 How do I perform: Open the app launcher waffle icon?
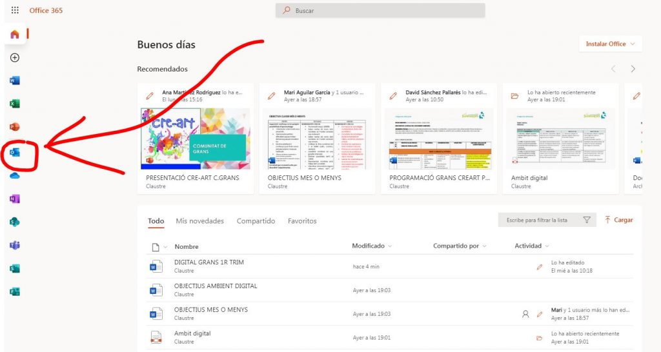[15, 10]
